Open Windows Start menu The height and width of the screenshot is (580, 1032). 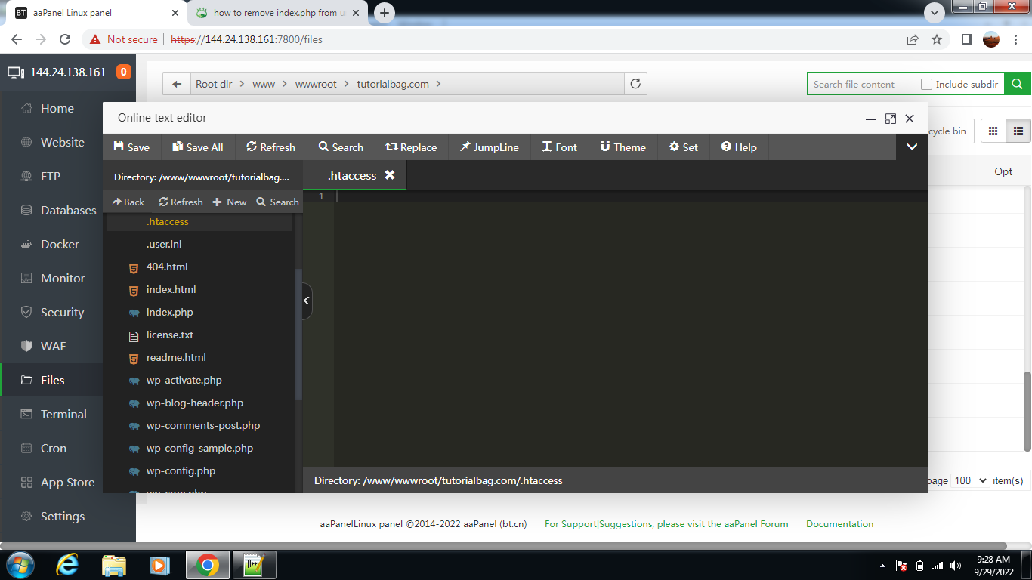point(19,565)
